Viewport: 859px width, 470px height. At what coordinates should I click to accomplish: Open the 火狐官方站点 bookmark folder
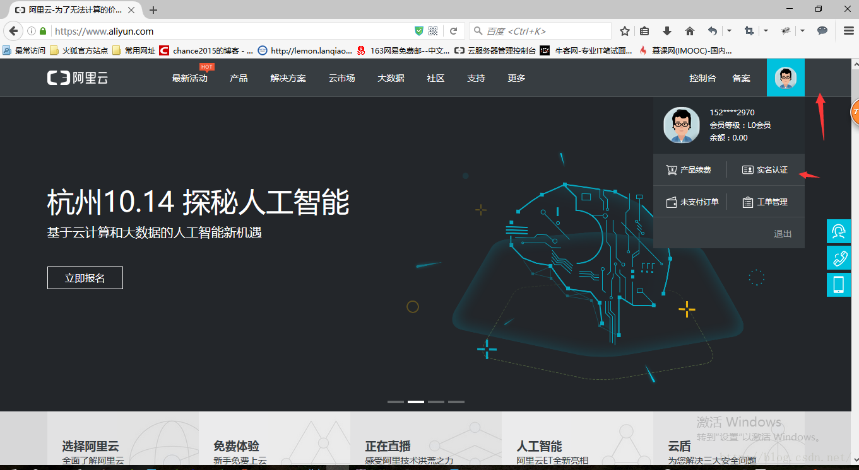[x=80, y=50]
